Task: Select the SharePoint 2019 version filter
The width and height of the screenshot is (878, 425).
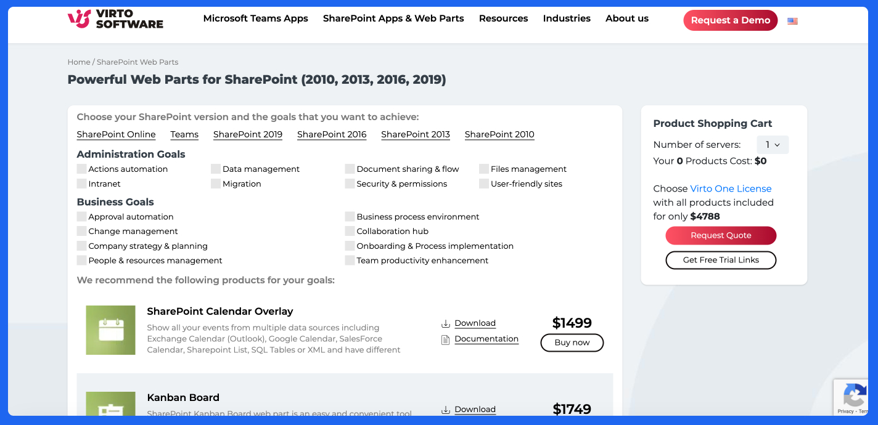Action: [x=248, y=135]
